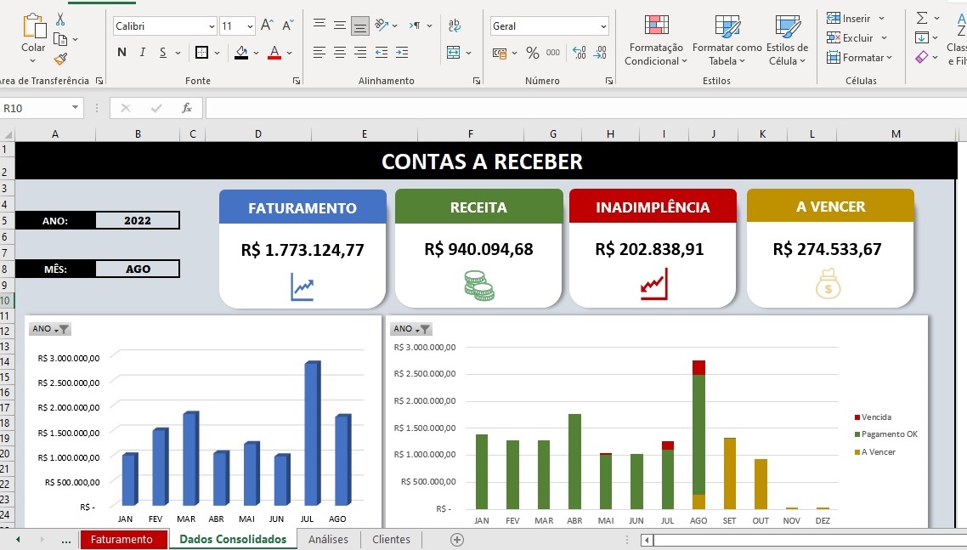Toggle italic I formatting
Viewport: 967px width, 550px height.
143,53
